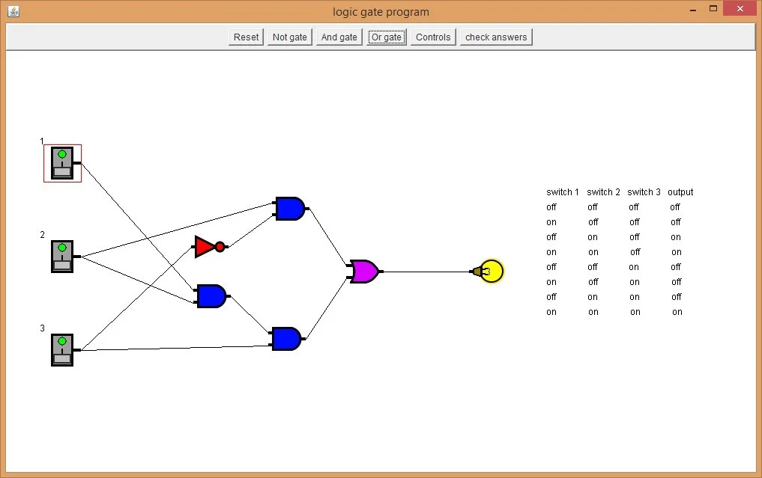The width and height of the screenshot is (762, 478).
Task: Select the AND gate right of the NOT gate's lower side, fed by switches 1 and 2
Action: (x=211, y=296)
